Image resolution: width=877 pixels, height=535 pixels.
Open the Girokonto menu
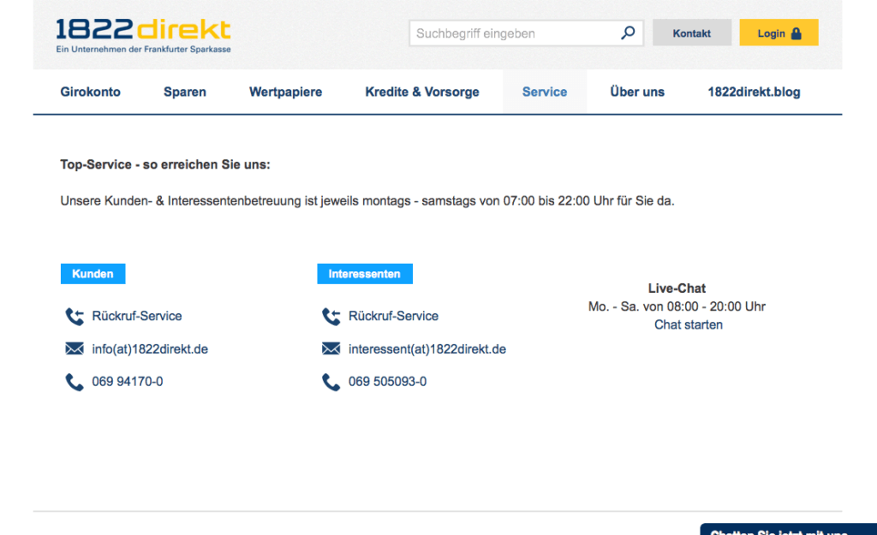pyautogui.click(x=91, y=92)
